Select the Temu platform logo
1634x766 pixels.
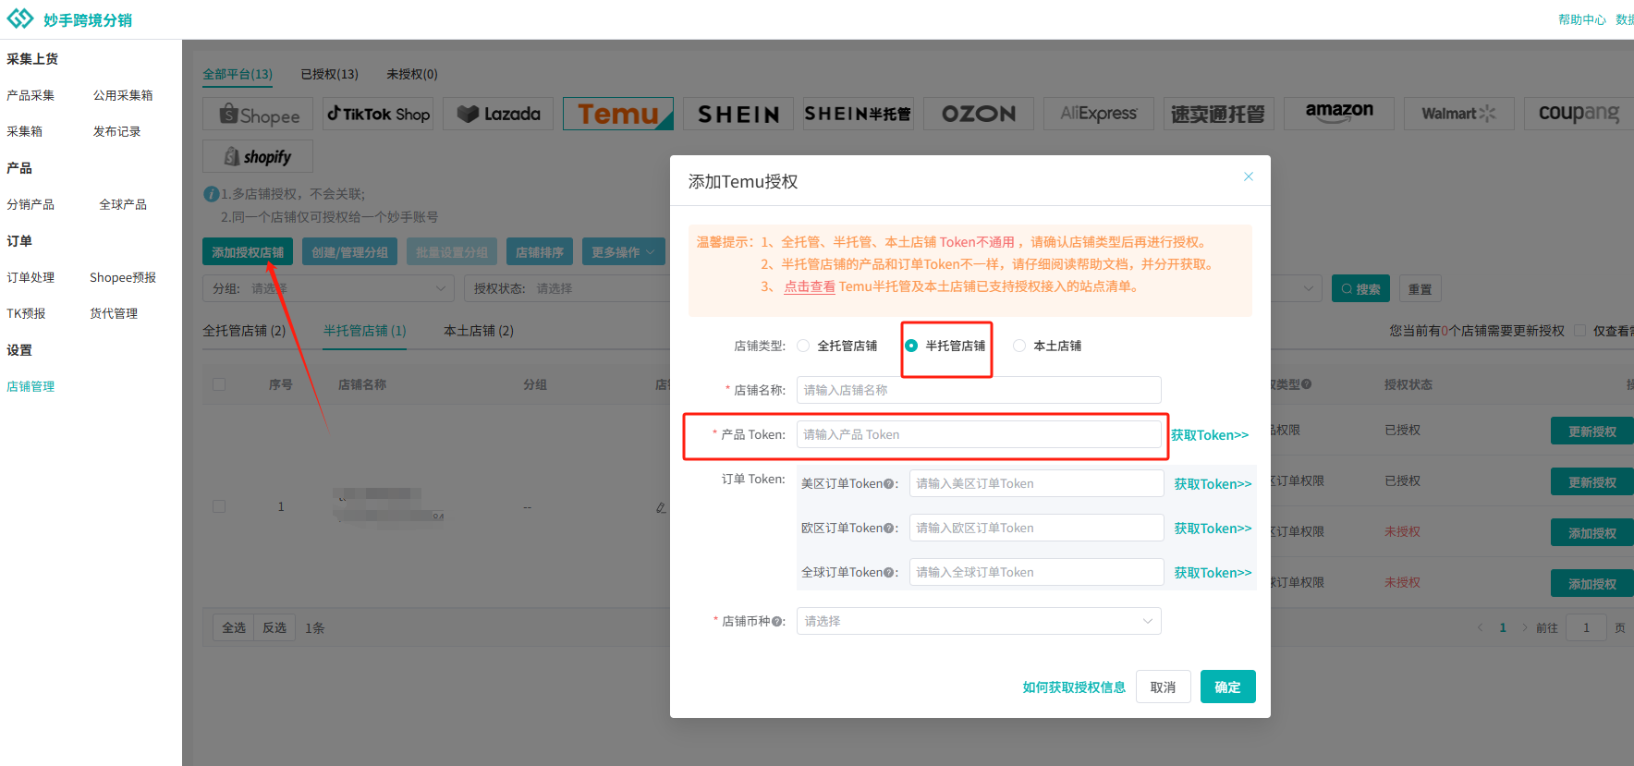618,115
